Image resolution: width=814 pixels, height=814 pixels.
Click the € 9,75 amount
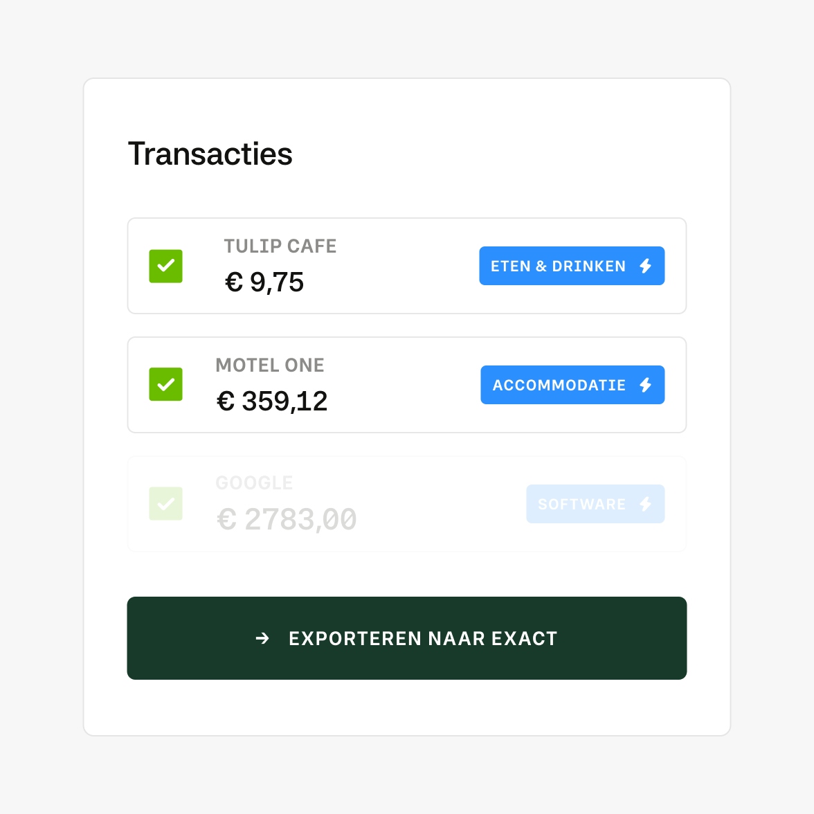pyautogui.click(x=264, y=282)
